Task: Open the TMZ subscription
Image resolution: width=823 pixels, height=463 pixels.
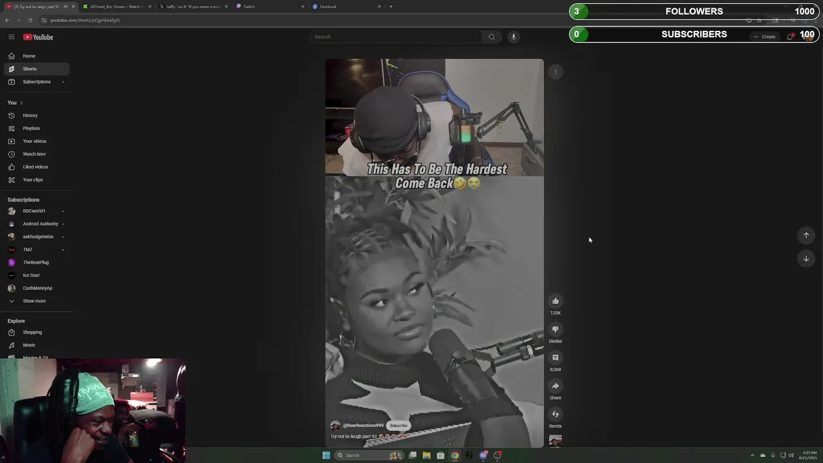Action: click(36, 250)
